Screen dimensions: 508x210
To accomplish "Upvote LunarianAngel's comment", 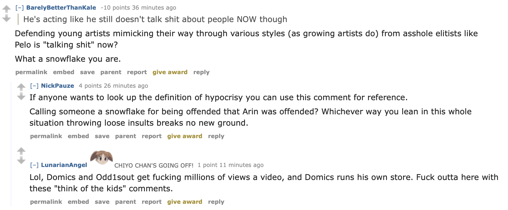I will pos(21,151).
